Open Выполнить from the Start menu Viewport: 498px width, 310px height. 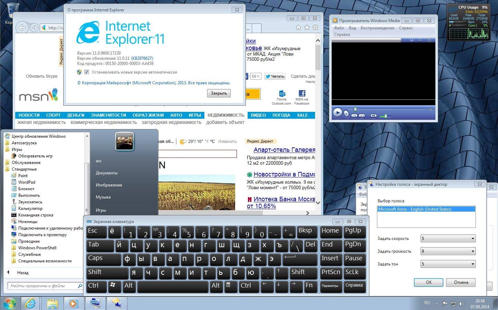click(29, 195)
